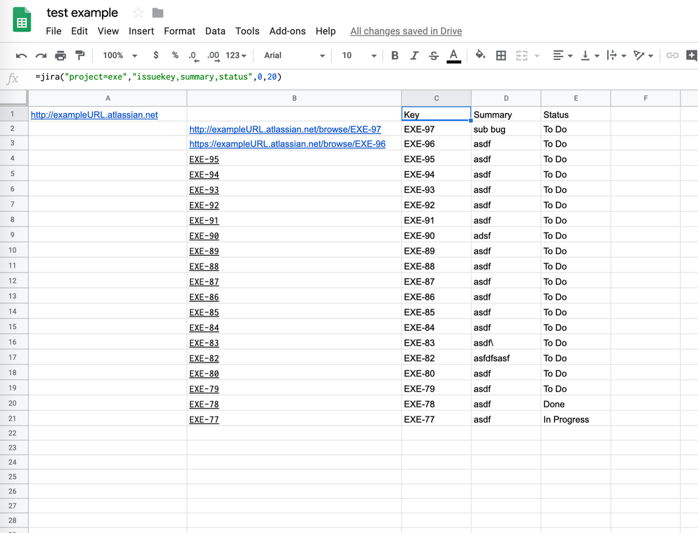Click the Borders icon
This screenshot has height=533, width=698.
click(501, 55)
